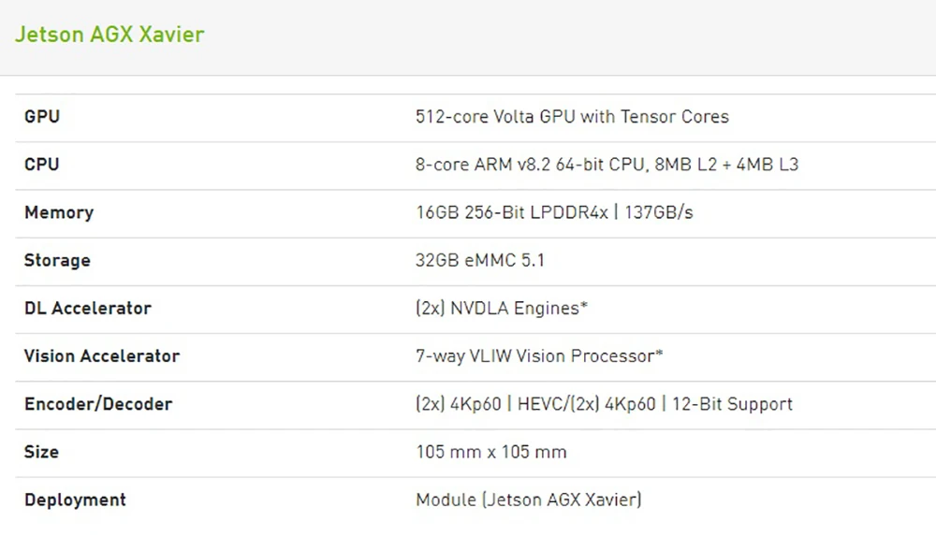Click the 512-core Volta GPU specification text
Viewport: 936px width, 535px height.
[572, 117]
